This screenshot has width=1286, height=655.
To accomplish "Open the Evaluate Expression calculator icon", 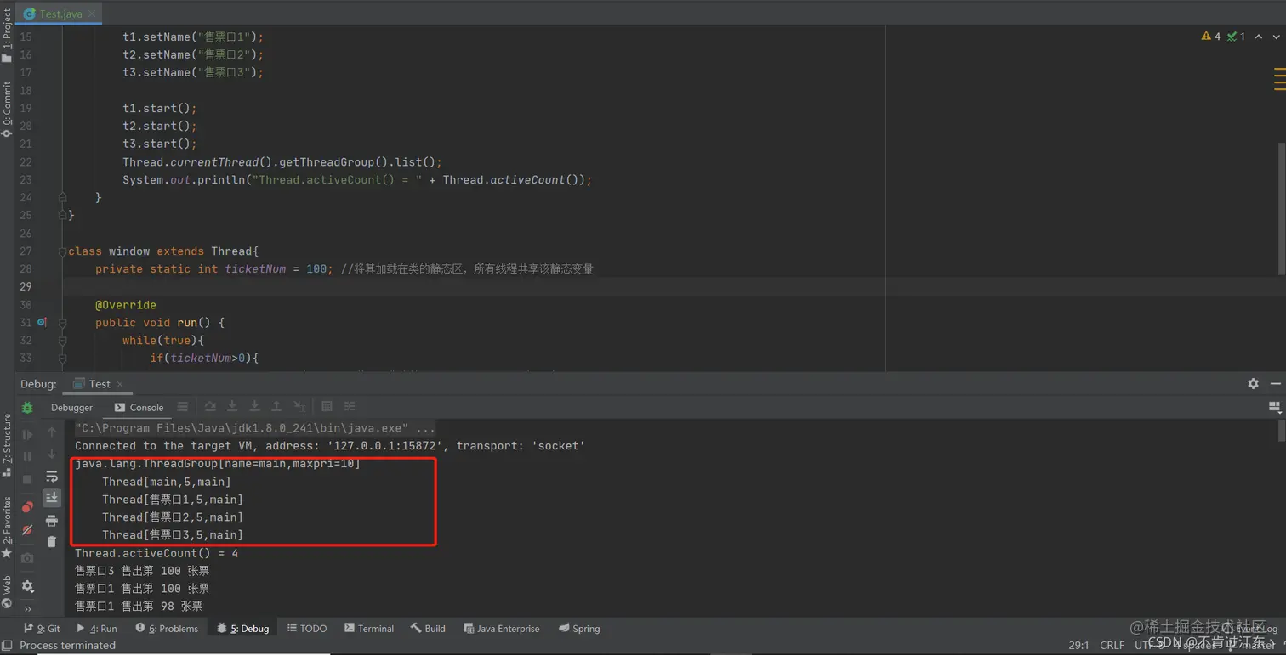I will pyautogui.click(x=327, y=407).
